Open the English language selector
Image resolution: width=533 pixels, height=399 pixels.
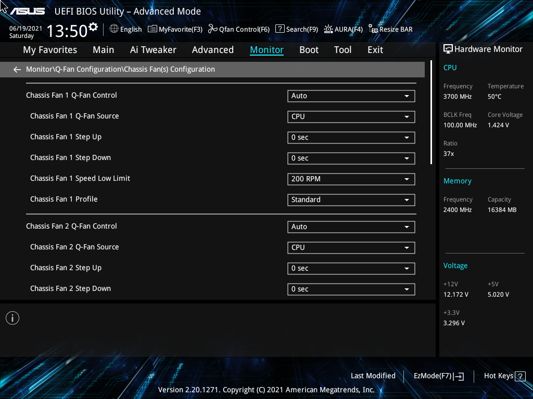click(125, 29)
